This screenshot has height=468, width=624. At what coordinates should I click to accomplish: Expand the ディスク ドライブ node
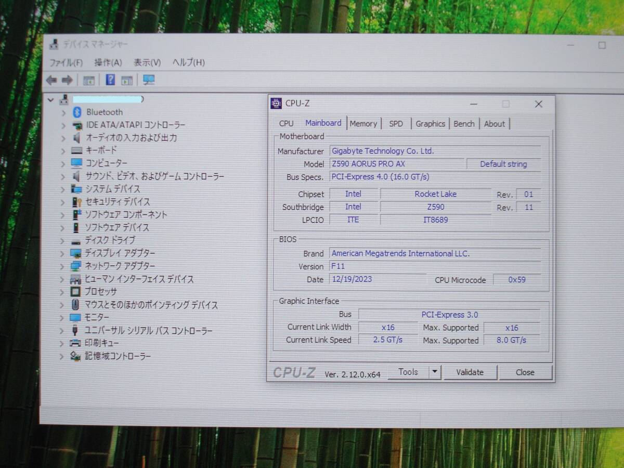(62, 241)
